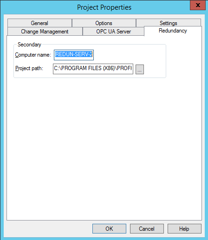The height and width of the screenshot is (240, 208).
Task: Click the Computer name input field
Action: pyautogui.click(x=74, y=55)
